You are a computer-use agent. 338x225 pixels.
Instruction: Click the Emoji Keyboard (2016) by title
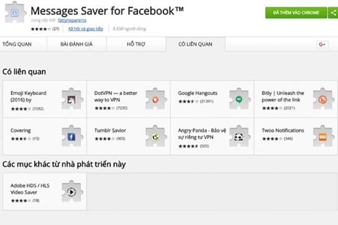point(28,96)
